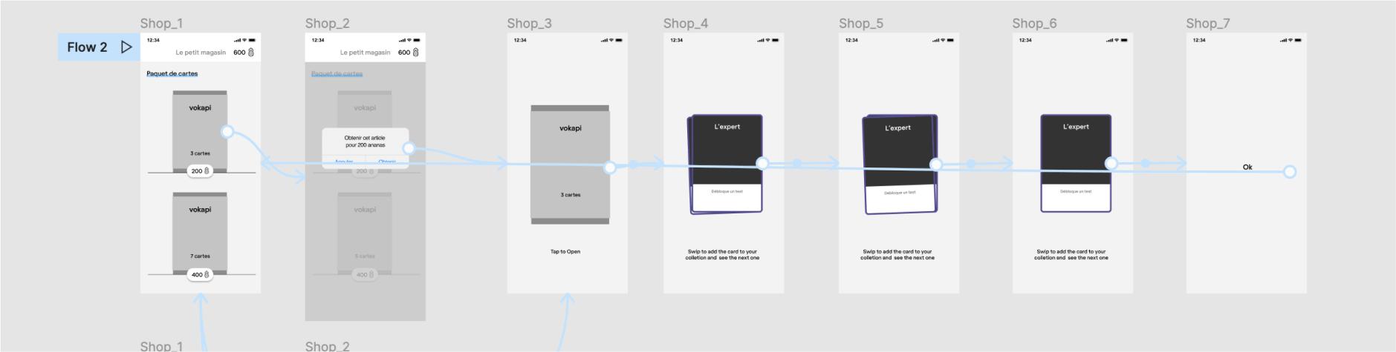Select the Flow 2 starting point label
The image size is (1396, 352).
tap(87, 47)
